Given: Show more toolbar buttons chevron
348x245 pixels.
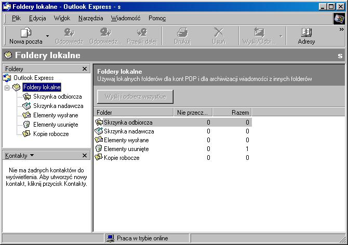Looking at the screenshot, I should tap(342, 29).
